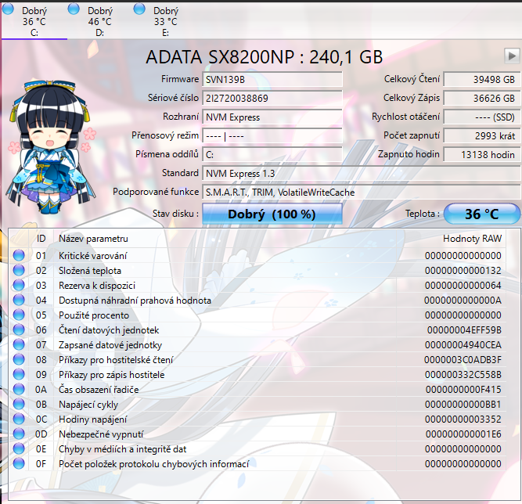522x504 pixels.
Task: Switch to drive D: tab at 46 °C
Action: [x=99, y=21]
